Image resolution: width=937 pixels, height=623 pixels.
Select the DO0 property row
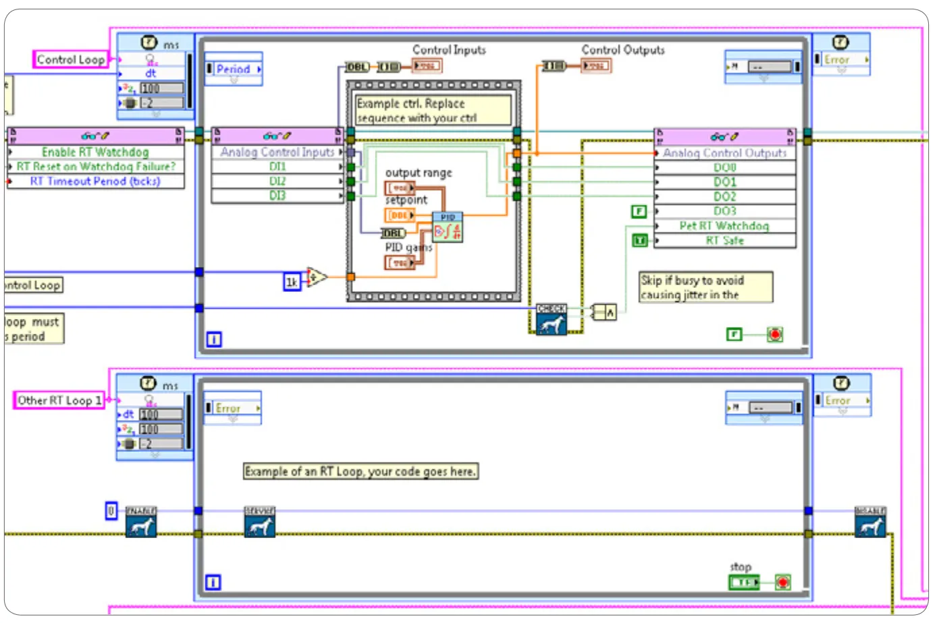(x=725, y=167)
